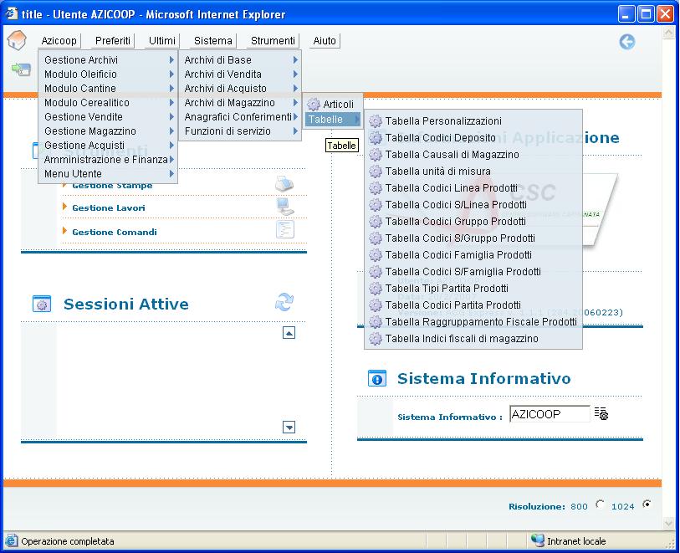
Task: Click the home house icon
Action: pyautogui.click(x=17, y=41)
